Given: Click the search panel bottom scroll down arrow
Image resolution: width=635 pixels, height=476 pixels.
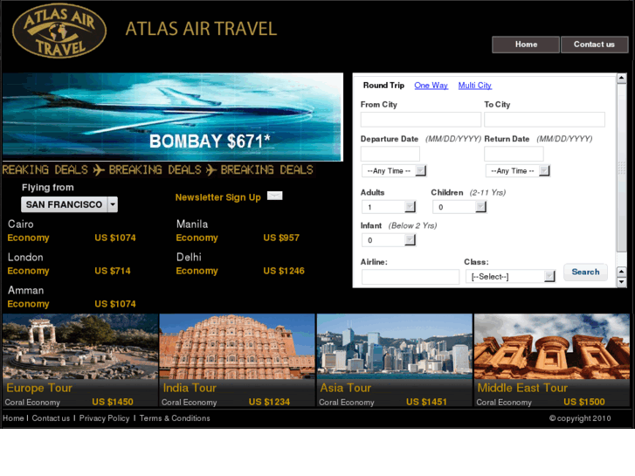Looking at the screenshot, I should tap(622, 282).
